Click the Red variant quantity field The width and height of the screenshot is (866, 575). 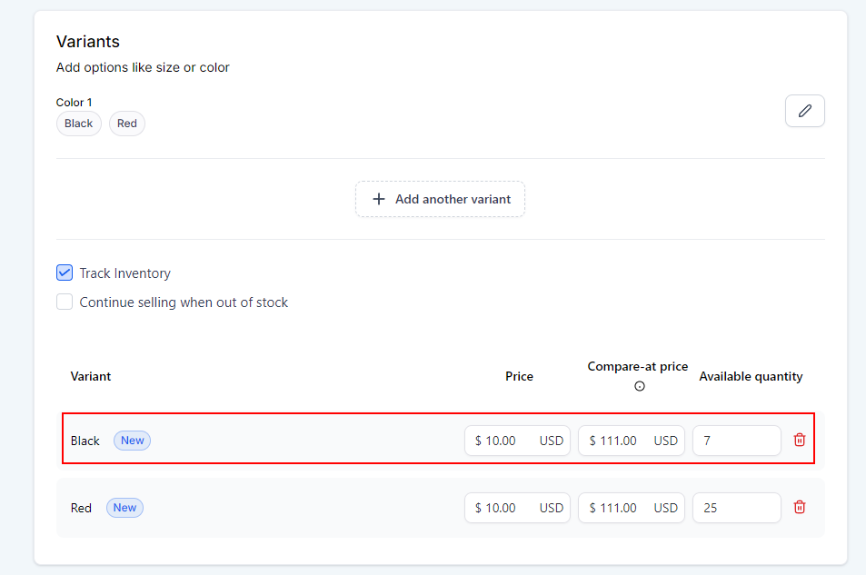click(x=736, y=508)
